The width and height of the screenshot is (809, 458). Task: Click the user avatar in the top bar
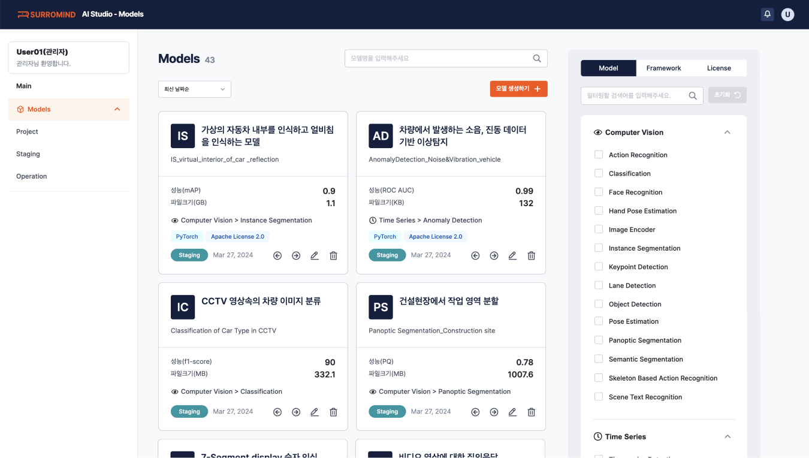pos(787,14)
